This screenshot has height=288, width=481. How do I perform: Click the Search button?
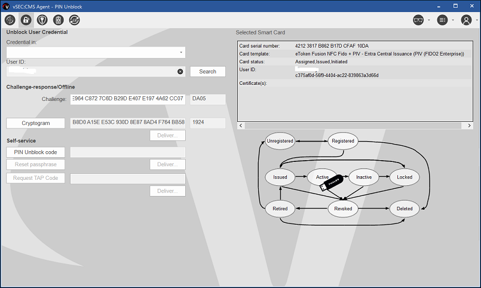pyautogui.click(x=208, y=72)
